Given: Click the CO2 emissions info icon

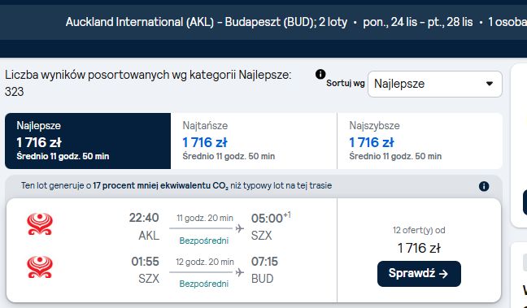Looking at the screenshot, I should coord(484,186).
